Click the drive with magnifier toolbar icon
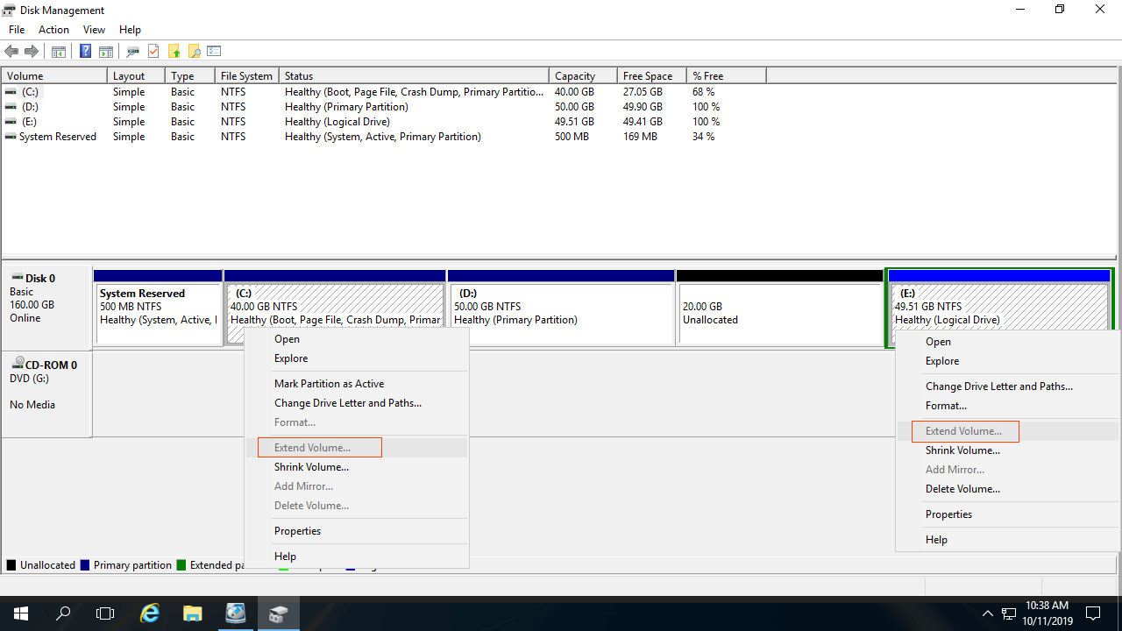1122x631 pixels. pos(133,52)
